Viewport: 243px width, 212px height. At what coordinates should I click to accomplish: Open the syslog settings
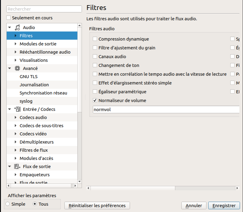point(26,101)
